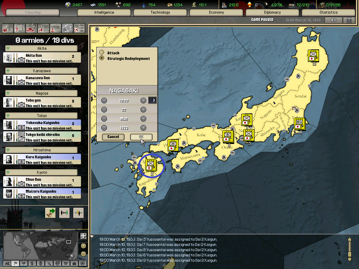Select the Akita Gun army
Screen dimensions: 359x269
click(x=42, y=58)
